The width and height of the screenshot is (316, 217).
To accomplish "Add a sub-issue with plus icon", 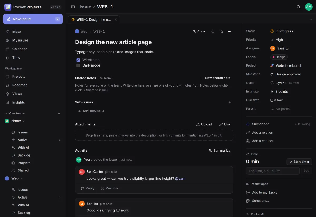I will coord(230,102).
